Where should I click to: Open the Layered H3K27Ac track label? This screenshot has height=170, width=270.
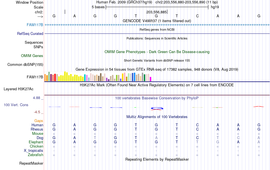point(18,89)
